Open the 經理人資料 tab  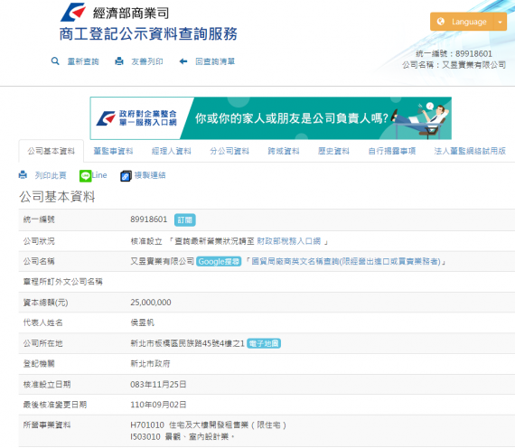(x=171, y=151)
